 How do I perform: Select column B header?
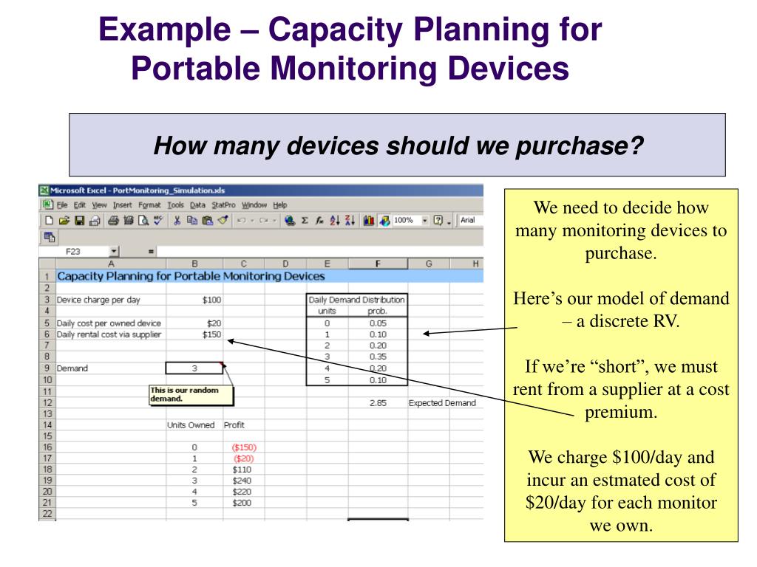[194, 264]
